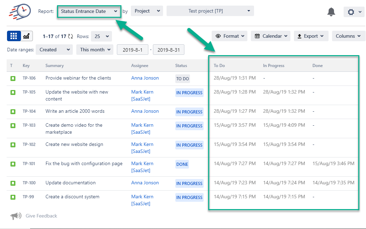Open the Status Entrance Date report selector
The image size is (366, 229).
click(89, 11)
